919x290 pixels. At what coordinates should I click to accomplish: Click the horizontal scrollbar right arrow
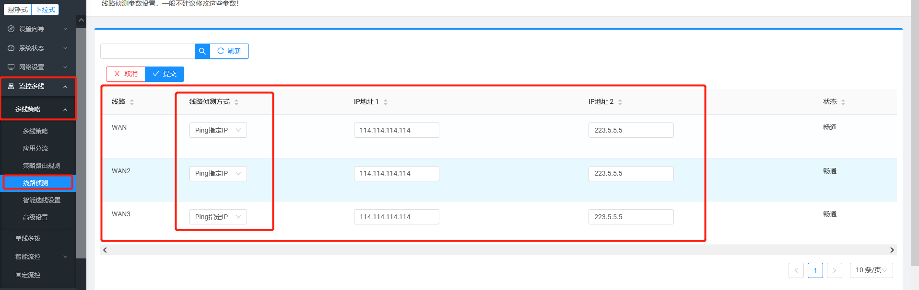pyautogui.click(x=892, y=250)
